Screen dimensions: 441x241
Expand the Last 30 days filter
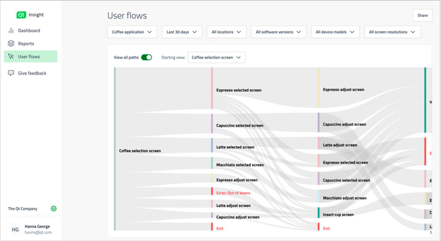(x=182, y=32)
